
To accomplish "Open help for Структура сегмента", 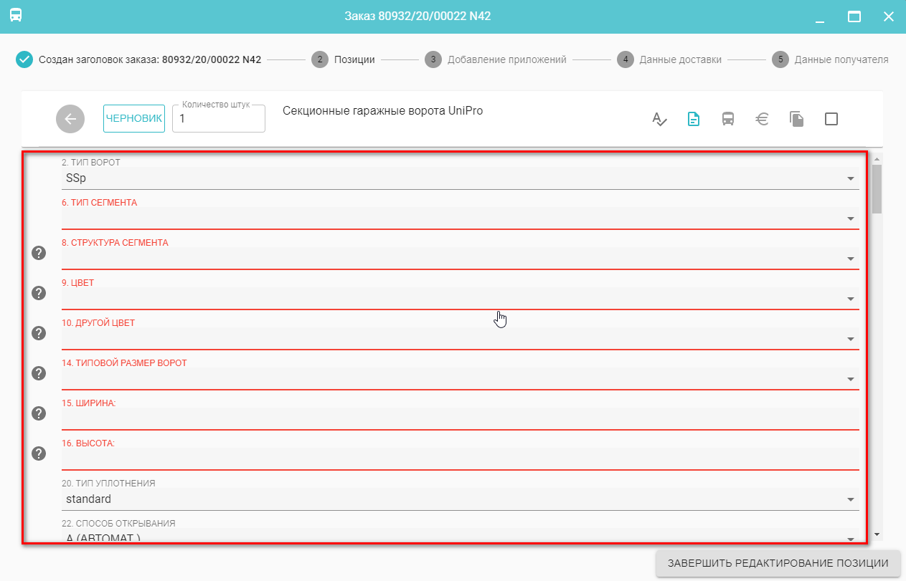I will (x=39, y=253).
